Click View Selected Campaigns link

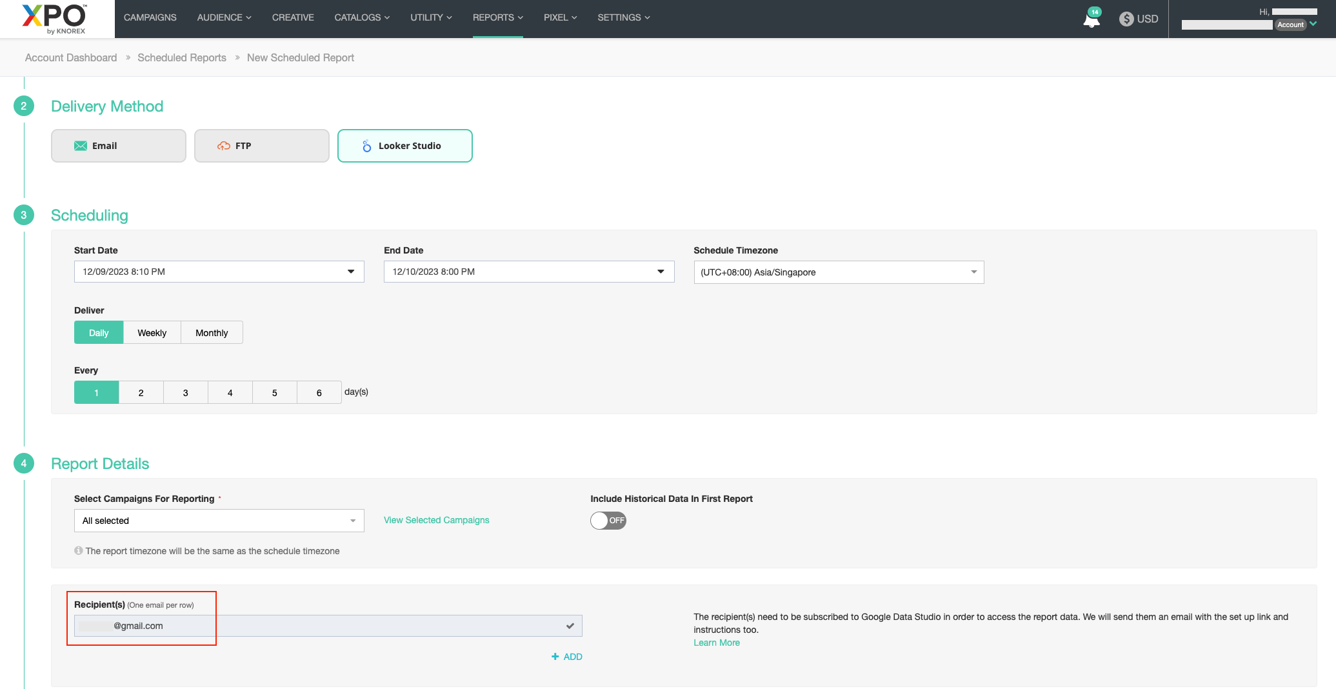coord(436,520)
